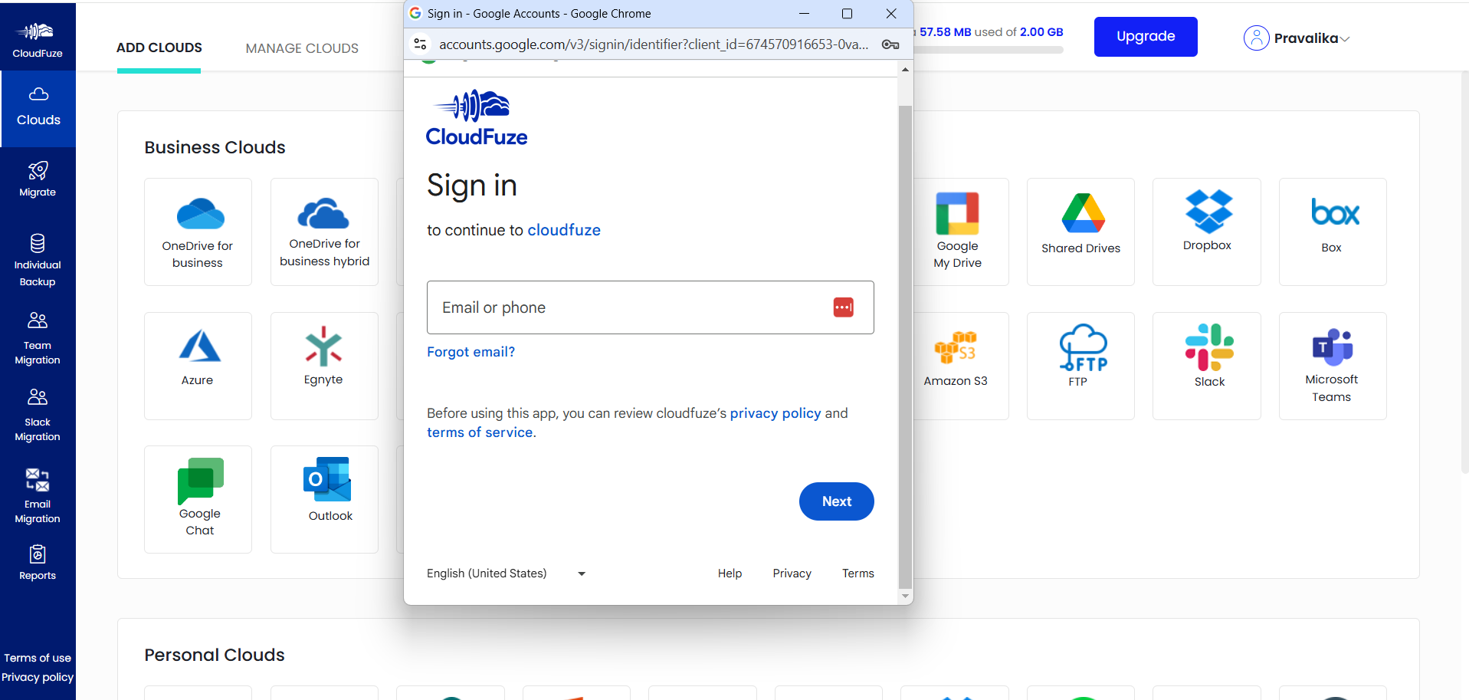The width and height of the screenshot is (1469, 700).
Task: Open site information icon in popup address bar
Action: pos(420,44)
